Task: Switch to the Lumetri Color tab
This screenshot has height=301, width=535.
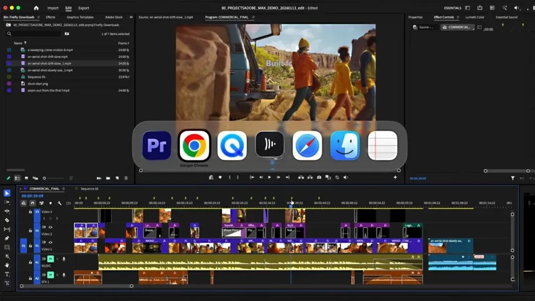Action: pyautogui.click(x=475, y=17)
